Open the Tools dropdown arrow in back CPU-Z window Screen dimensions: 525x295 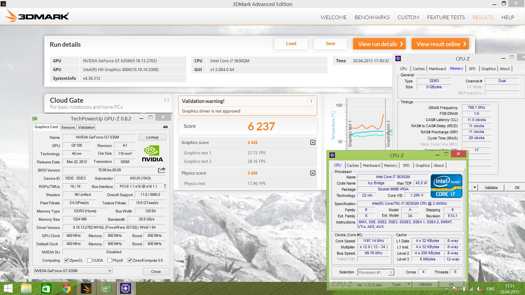pos(475,188)
